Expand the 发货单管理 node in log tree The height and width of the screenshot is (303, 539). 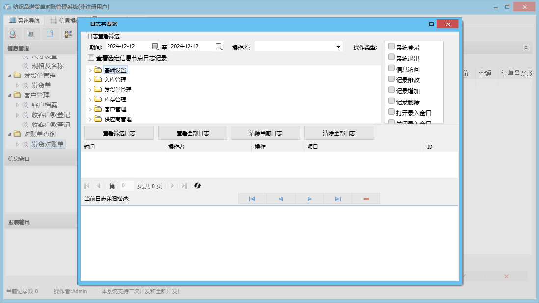tap(90, 90)
